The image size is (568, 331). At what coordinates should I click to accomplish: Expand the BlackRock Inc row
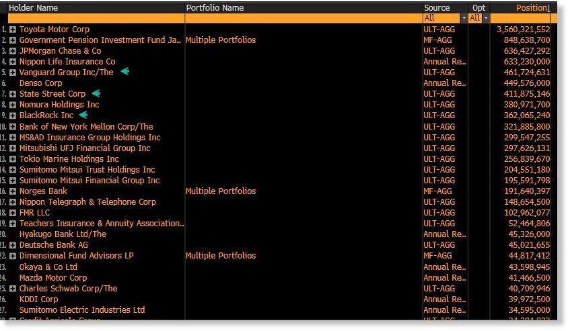[13, 115]
